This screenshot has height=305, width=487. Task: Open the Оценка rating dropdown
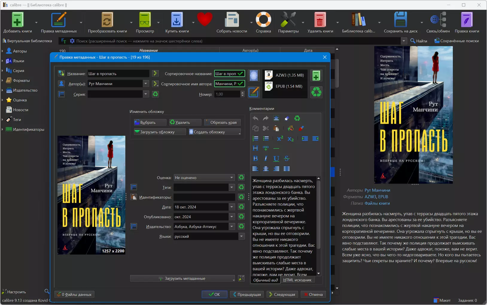pos(232,178)
